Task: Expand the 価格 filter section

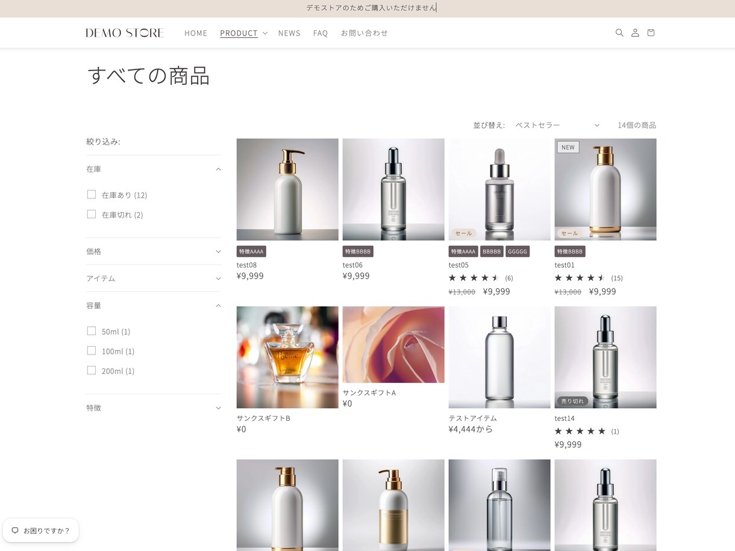Action: click(x=154, y=251)
